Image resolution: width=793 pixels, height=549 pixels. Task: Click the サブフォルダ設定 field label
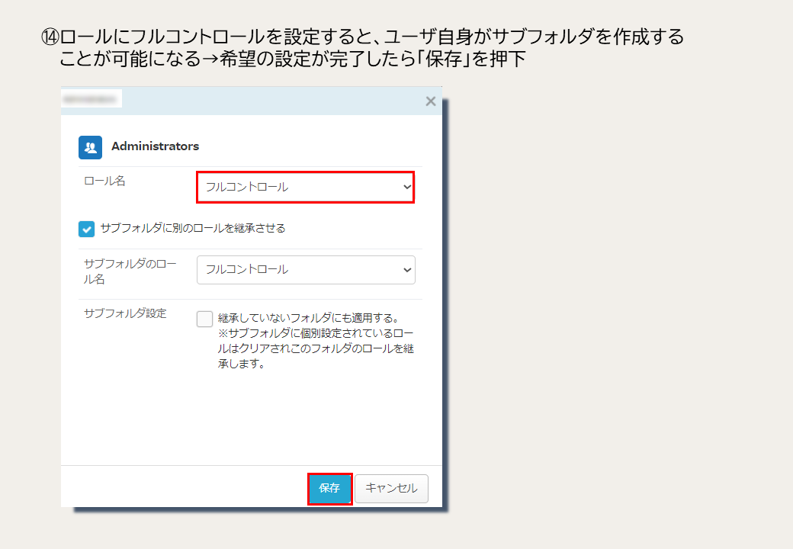coord(125,313)
